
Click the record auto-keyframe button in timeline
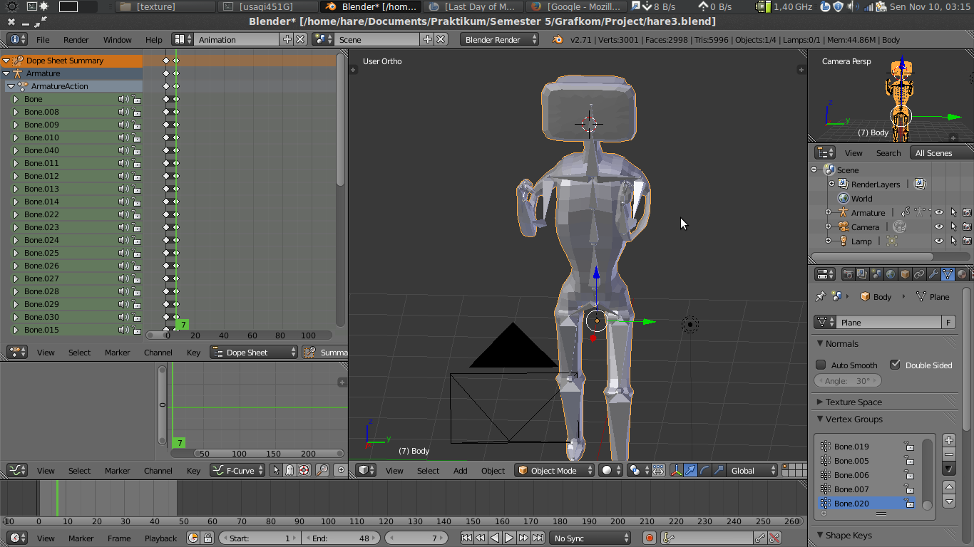click(649, 538)
